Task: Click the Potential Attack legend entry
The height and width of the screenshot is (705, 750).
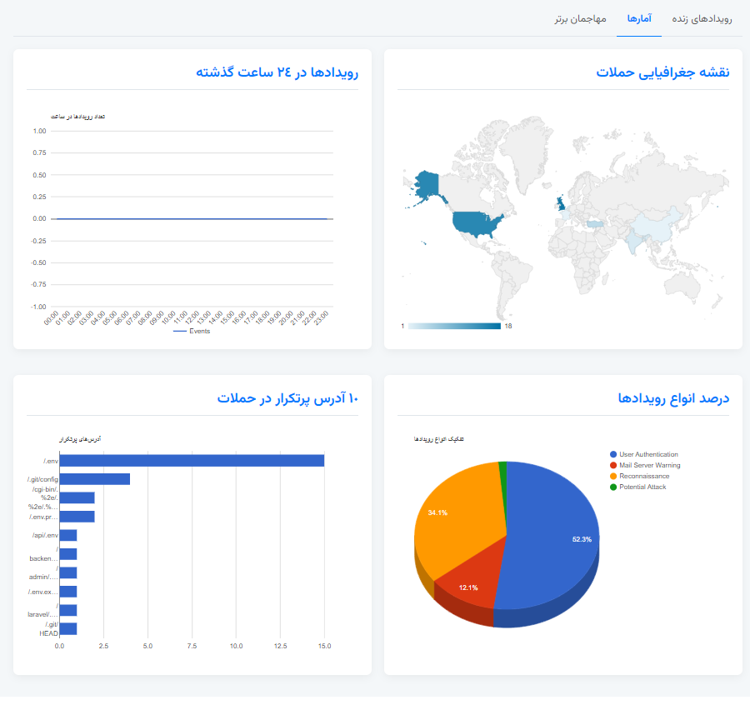Action: coord(638,487)
